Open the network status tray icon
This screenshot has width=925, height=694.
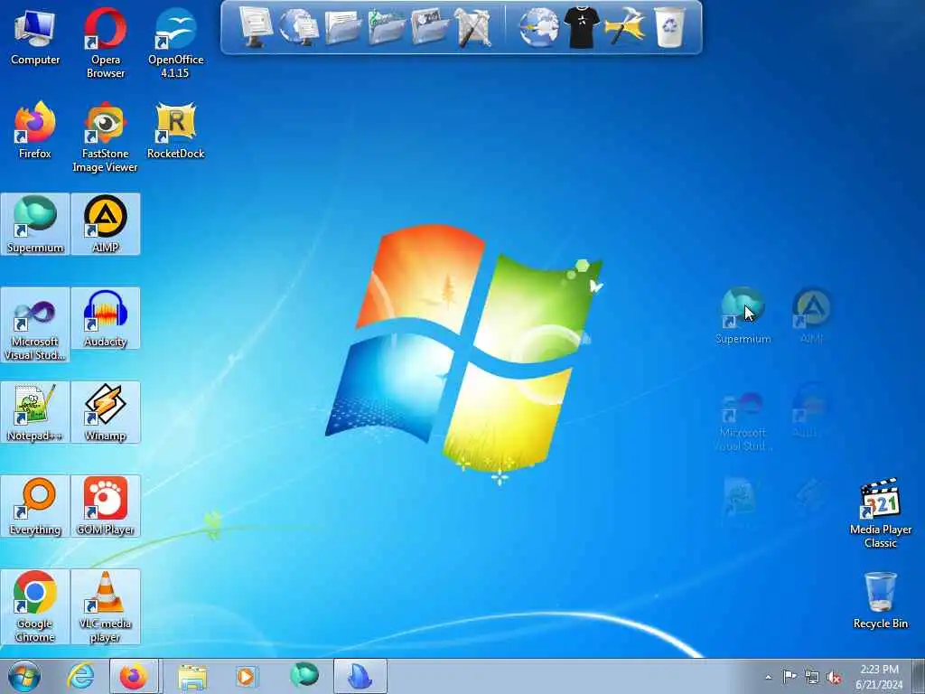coord(812,677)
